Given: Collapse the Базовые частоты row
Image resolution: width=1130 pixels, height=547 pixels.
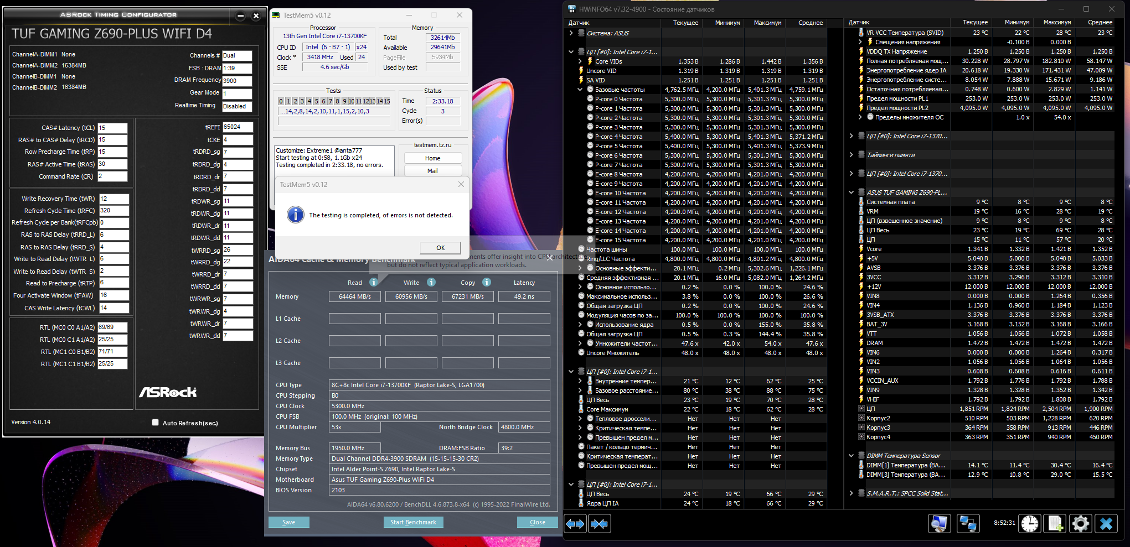Looking at the screenshot, I should point(580,90).
